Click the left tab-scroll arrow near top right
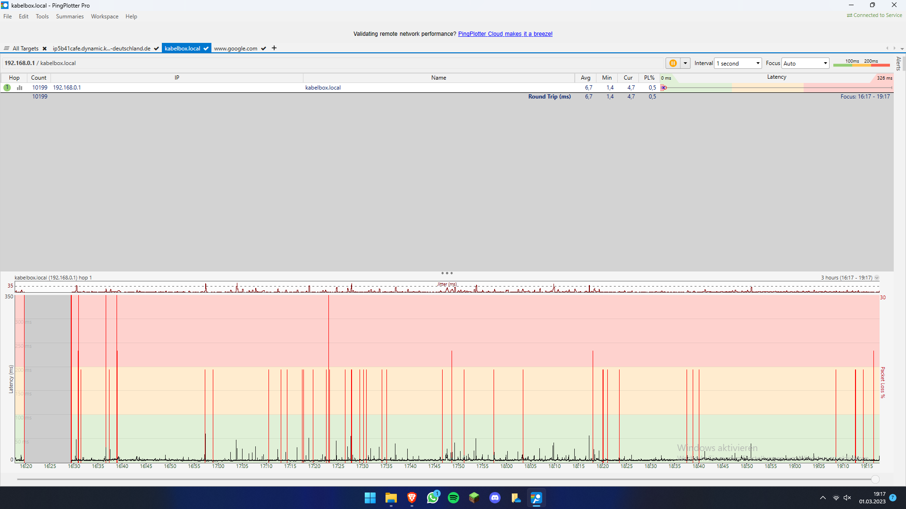Image resolution: width=906 pixels, height=509 pixels. 888,48
